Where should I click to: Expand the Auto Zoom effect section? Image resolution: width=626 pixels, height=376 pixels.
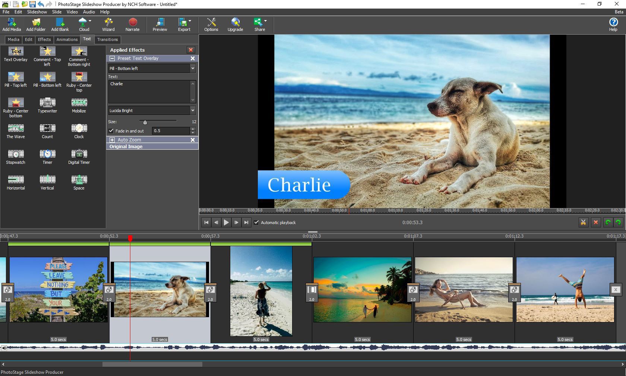[x=112, y=140]
